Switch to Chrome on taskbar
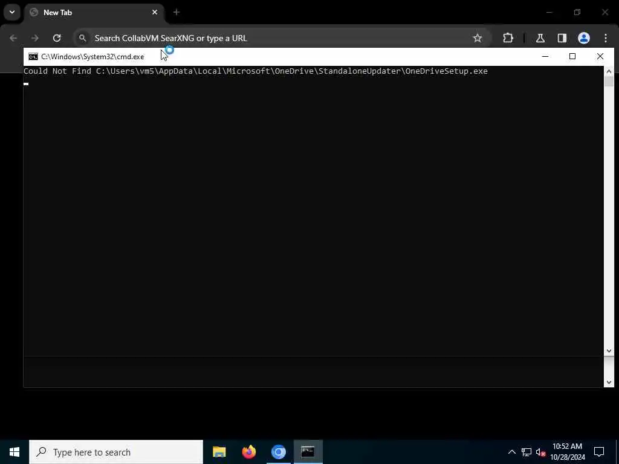The width and height of the screenshot is (619, 464). coord(278,452)
